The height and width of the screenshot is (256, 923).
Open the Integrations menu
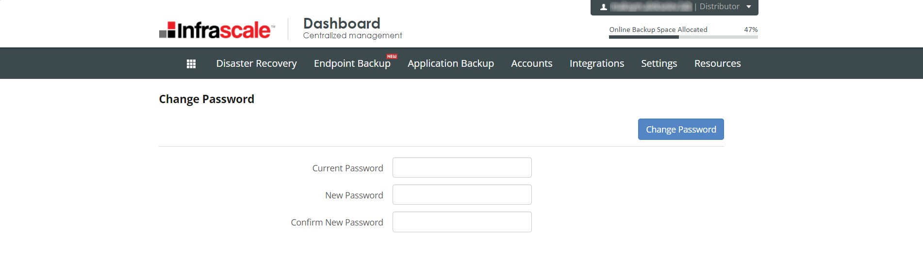[596, 63]
